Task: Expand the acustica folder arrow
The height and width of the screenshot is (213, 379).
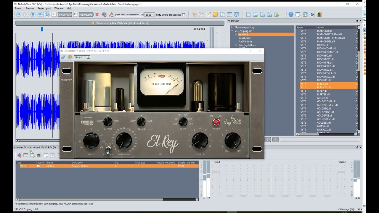Action: [x=236, y=34]
